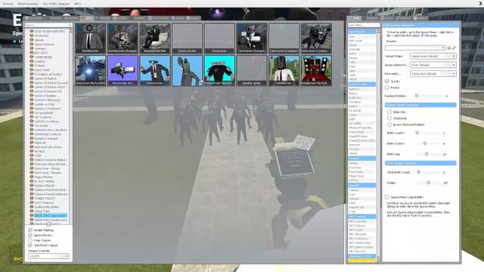Select the Projectorman NPC icon
484x272 pixels.
point(155,70)
